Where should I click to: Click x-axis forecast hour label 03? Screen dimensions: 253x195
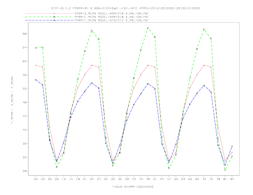pyautogui.click(x=42, y=179)
